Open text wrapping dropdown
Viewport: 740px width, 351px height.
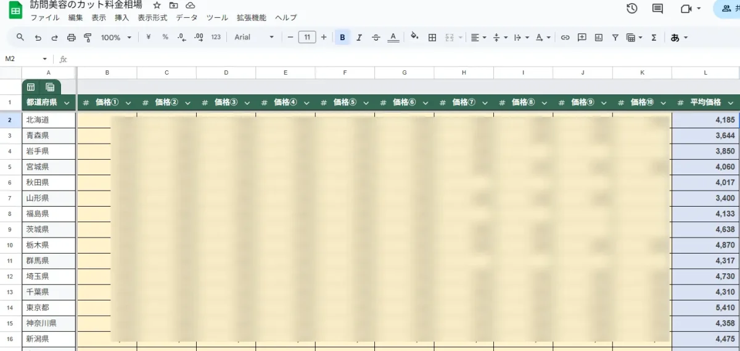pyautogui.click(x=522, y=37)
